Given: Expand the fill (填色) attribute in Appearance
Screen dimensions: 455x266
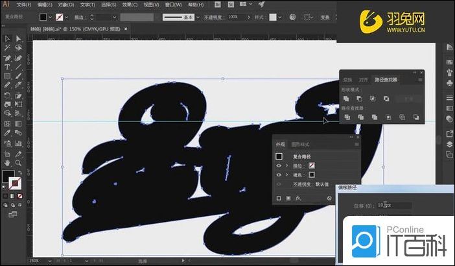Looking at the screenshot, I should pyautogui.click(x=286, y=175).
